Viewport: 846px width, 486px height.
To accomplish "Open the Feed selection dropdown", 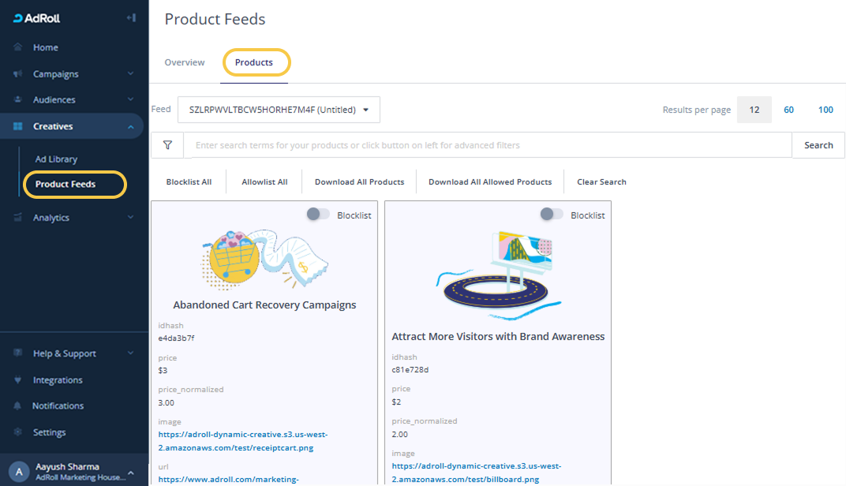I will (x=279, y=110).
